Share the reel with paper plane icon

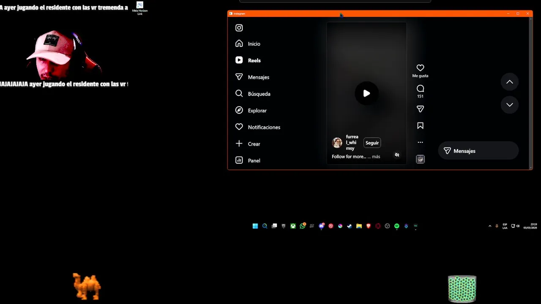click(420, 109)
